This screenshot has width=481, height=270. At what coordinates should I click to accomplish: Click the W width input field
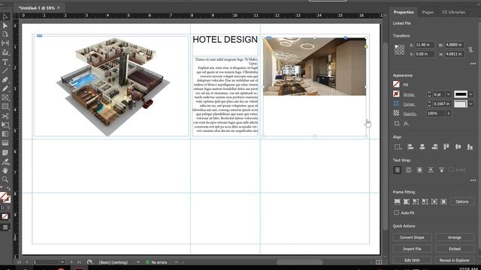pyautogui.click(x=454, y=45)
